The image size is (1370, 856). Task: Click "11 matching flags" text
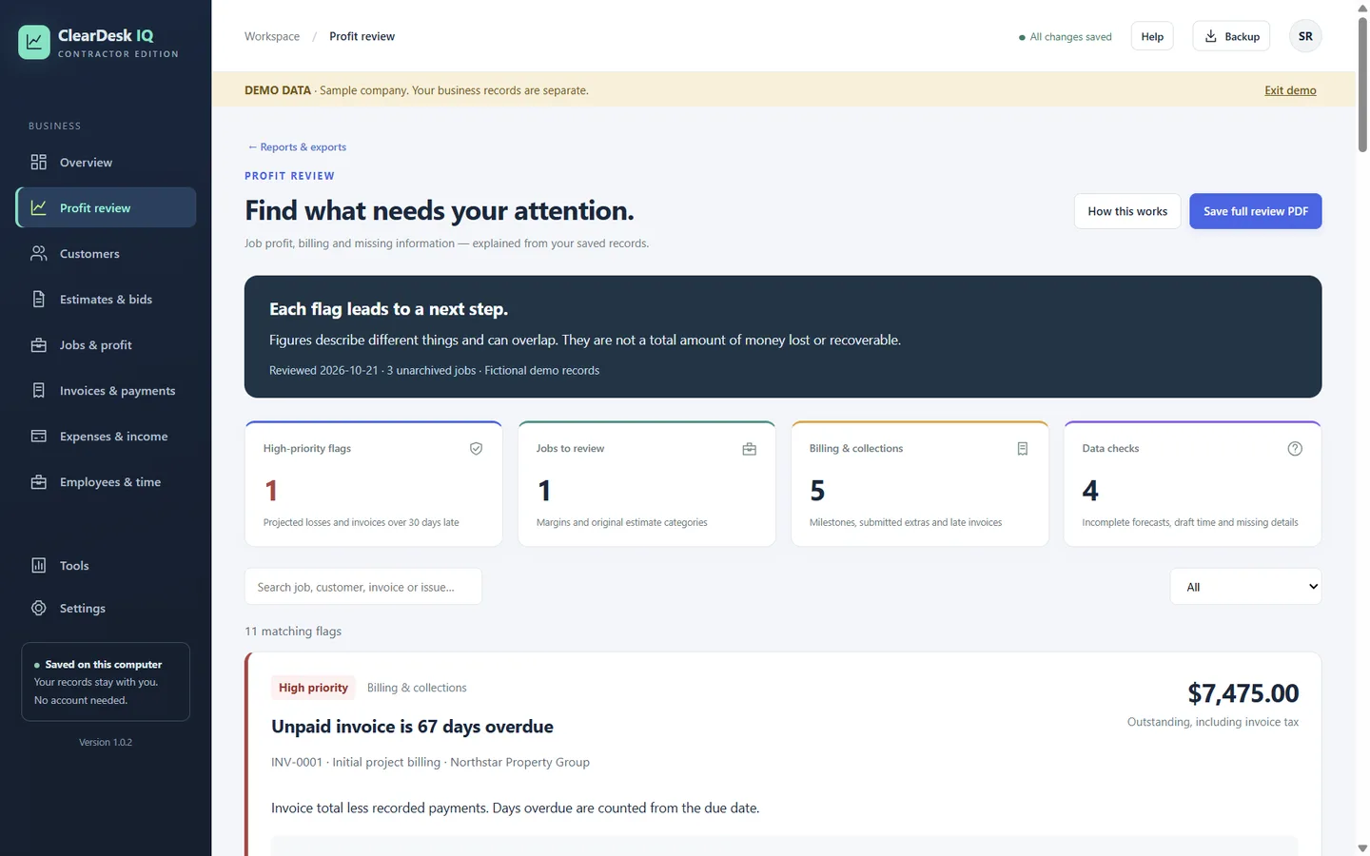point(293,632)
